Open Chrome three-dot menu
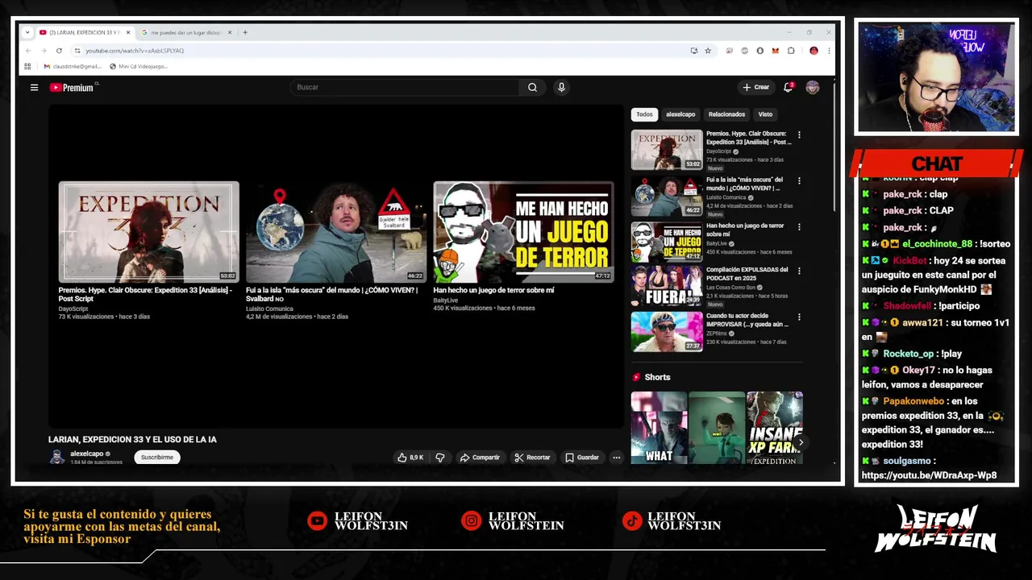 [829, 51]
